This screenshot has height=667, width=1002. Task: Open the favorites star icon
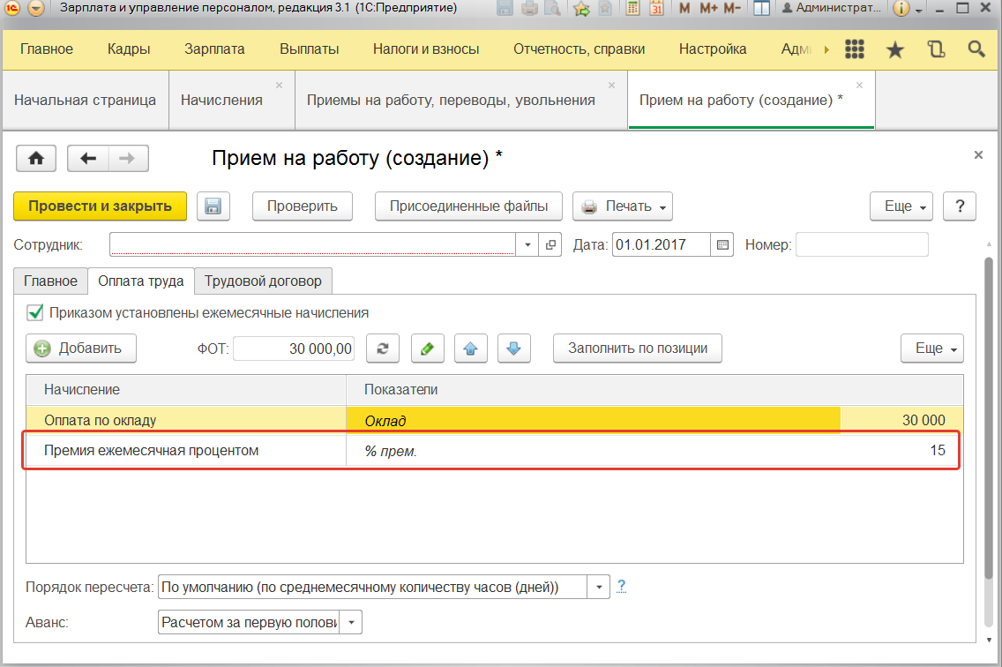[894, 49]
